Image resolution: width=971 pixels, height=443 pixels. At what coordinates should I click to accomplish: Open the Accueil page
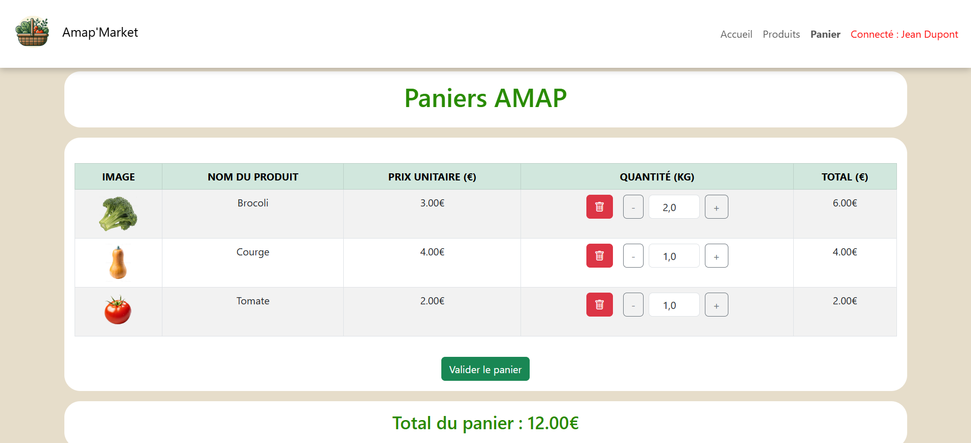736,34
